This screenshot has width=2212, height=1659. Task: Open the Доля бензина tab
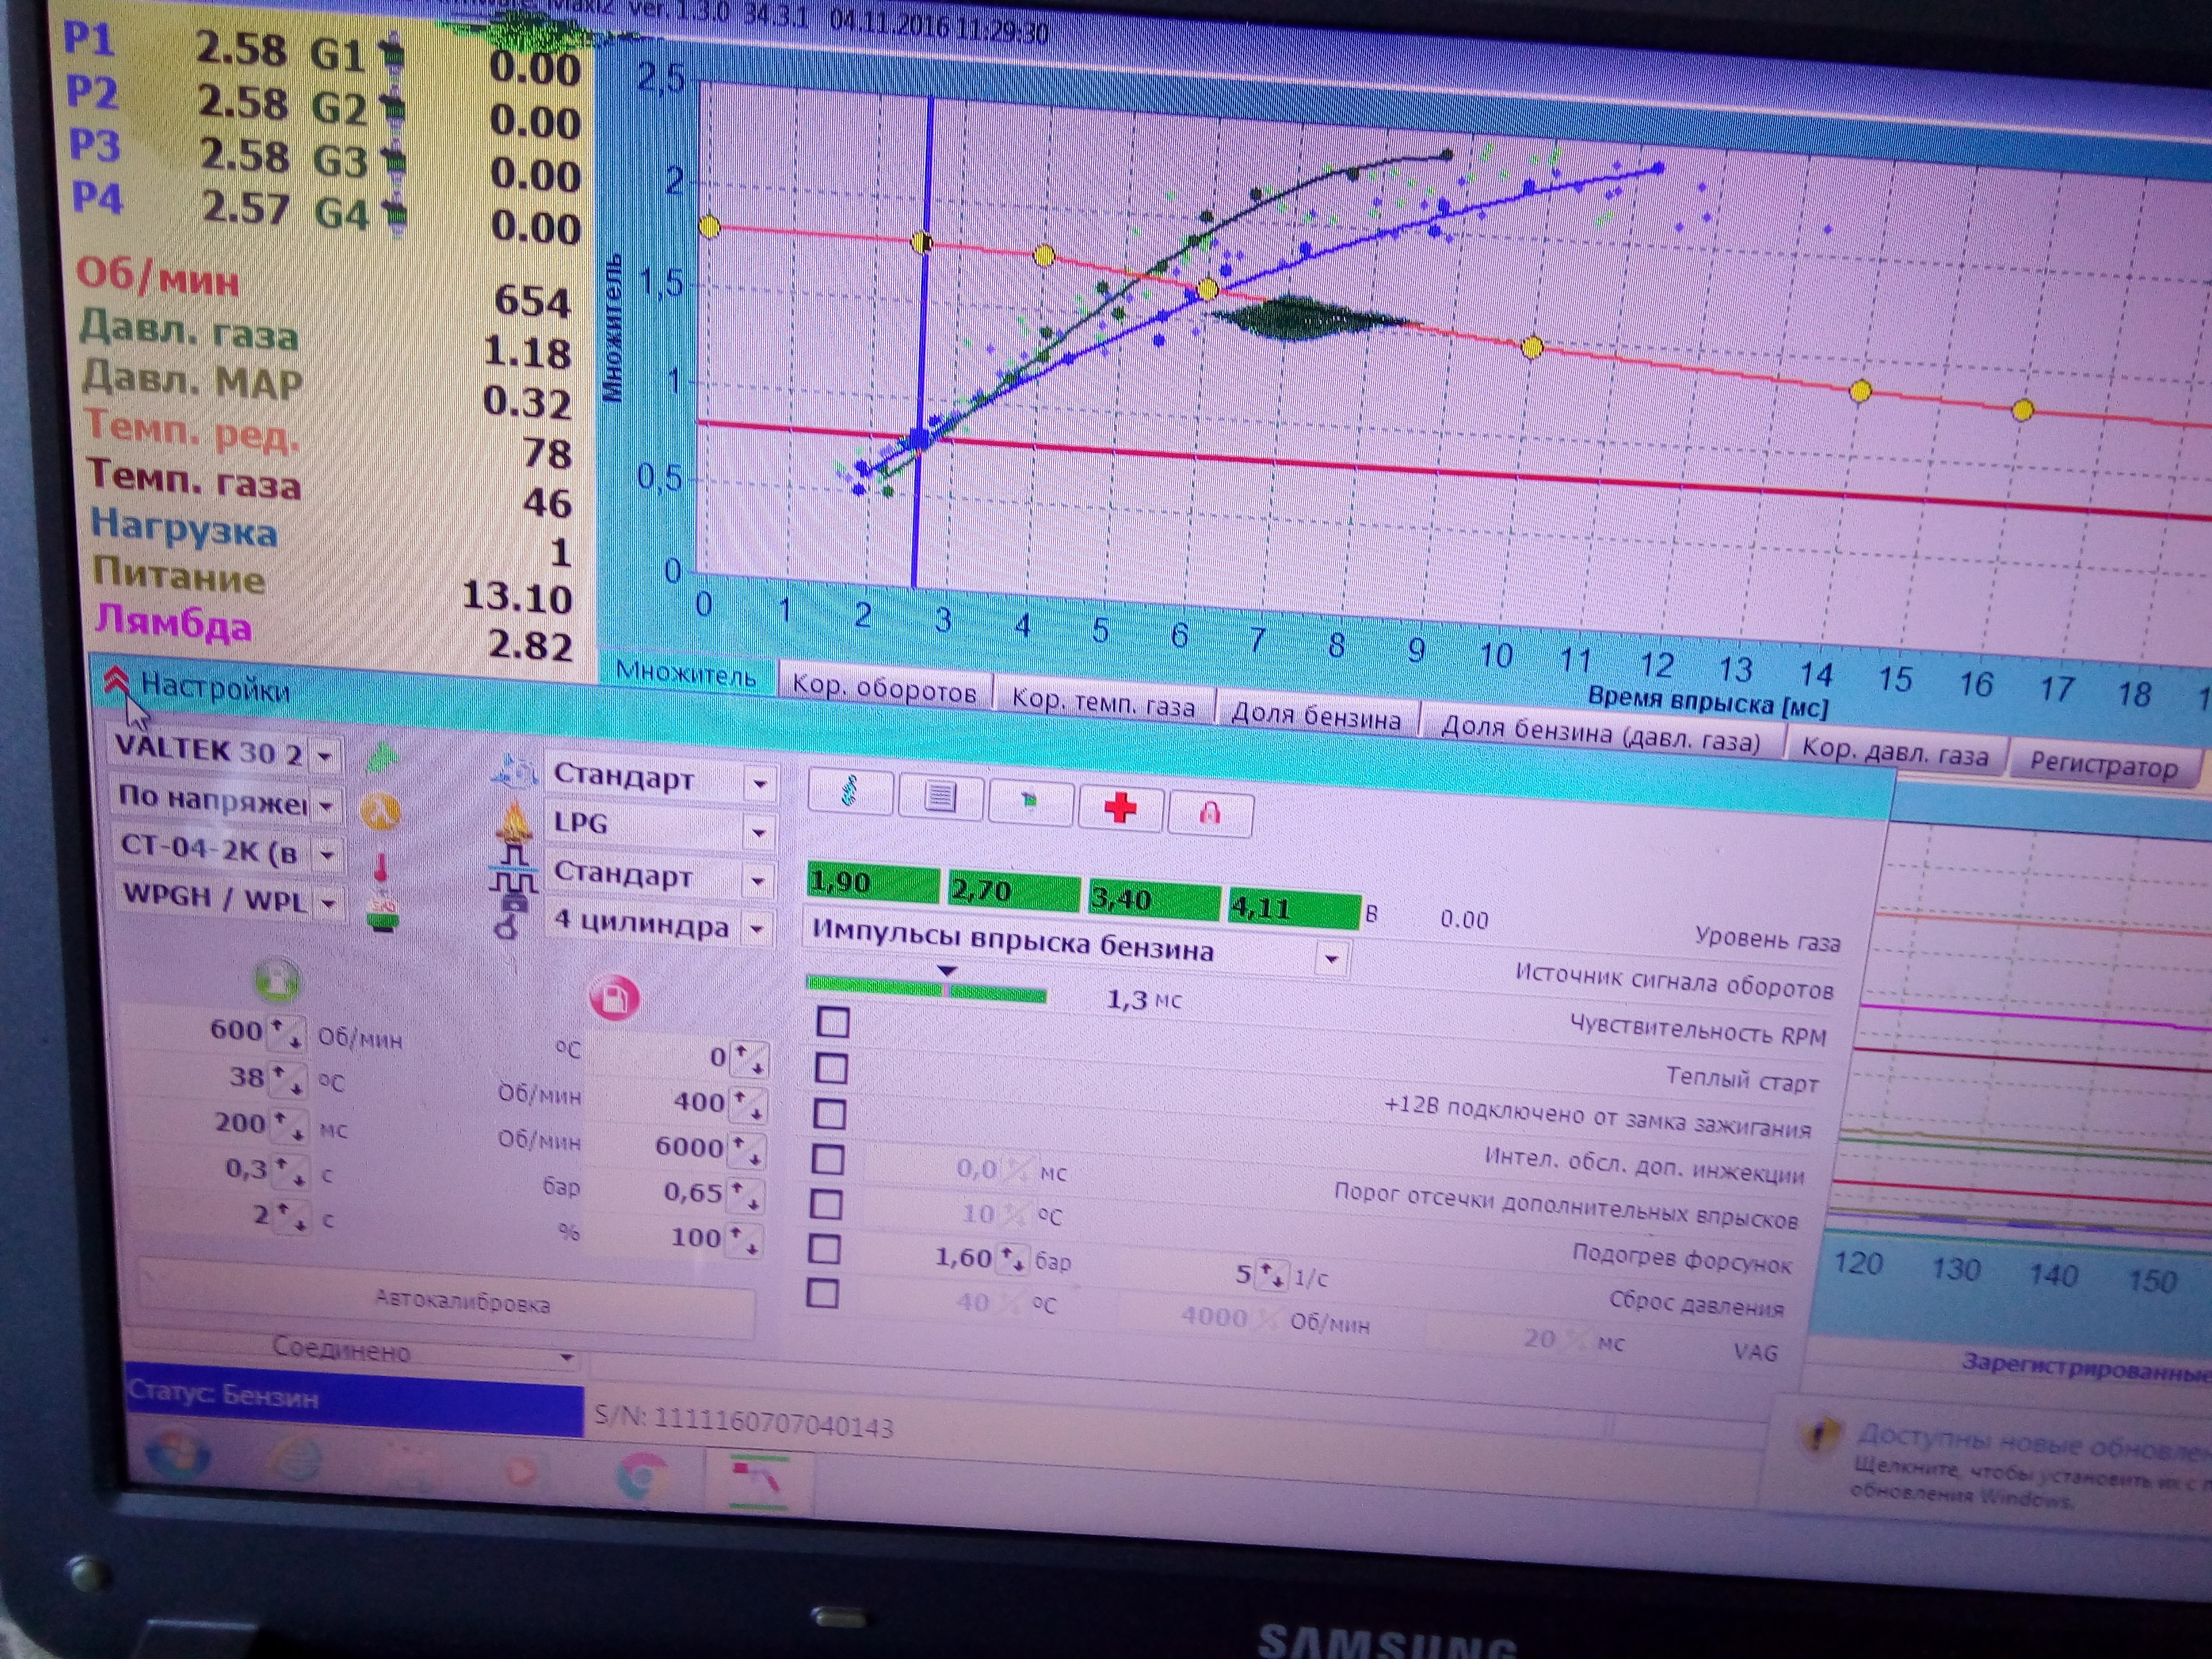pos(1316,717)
